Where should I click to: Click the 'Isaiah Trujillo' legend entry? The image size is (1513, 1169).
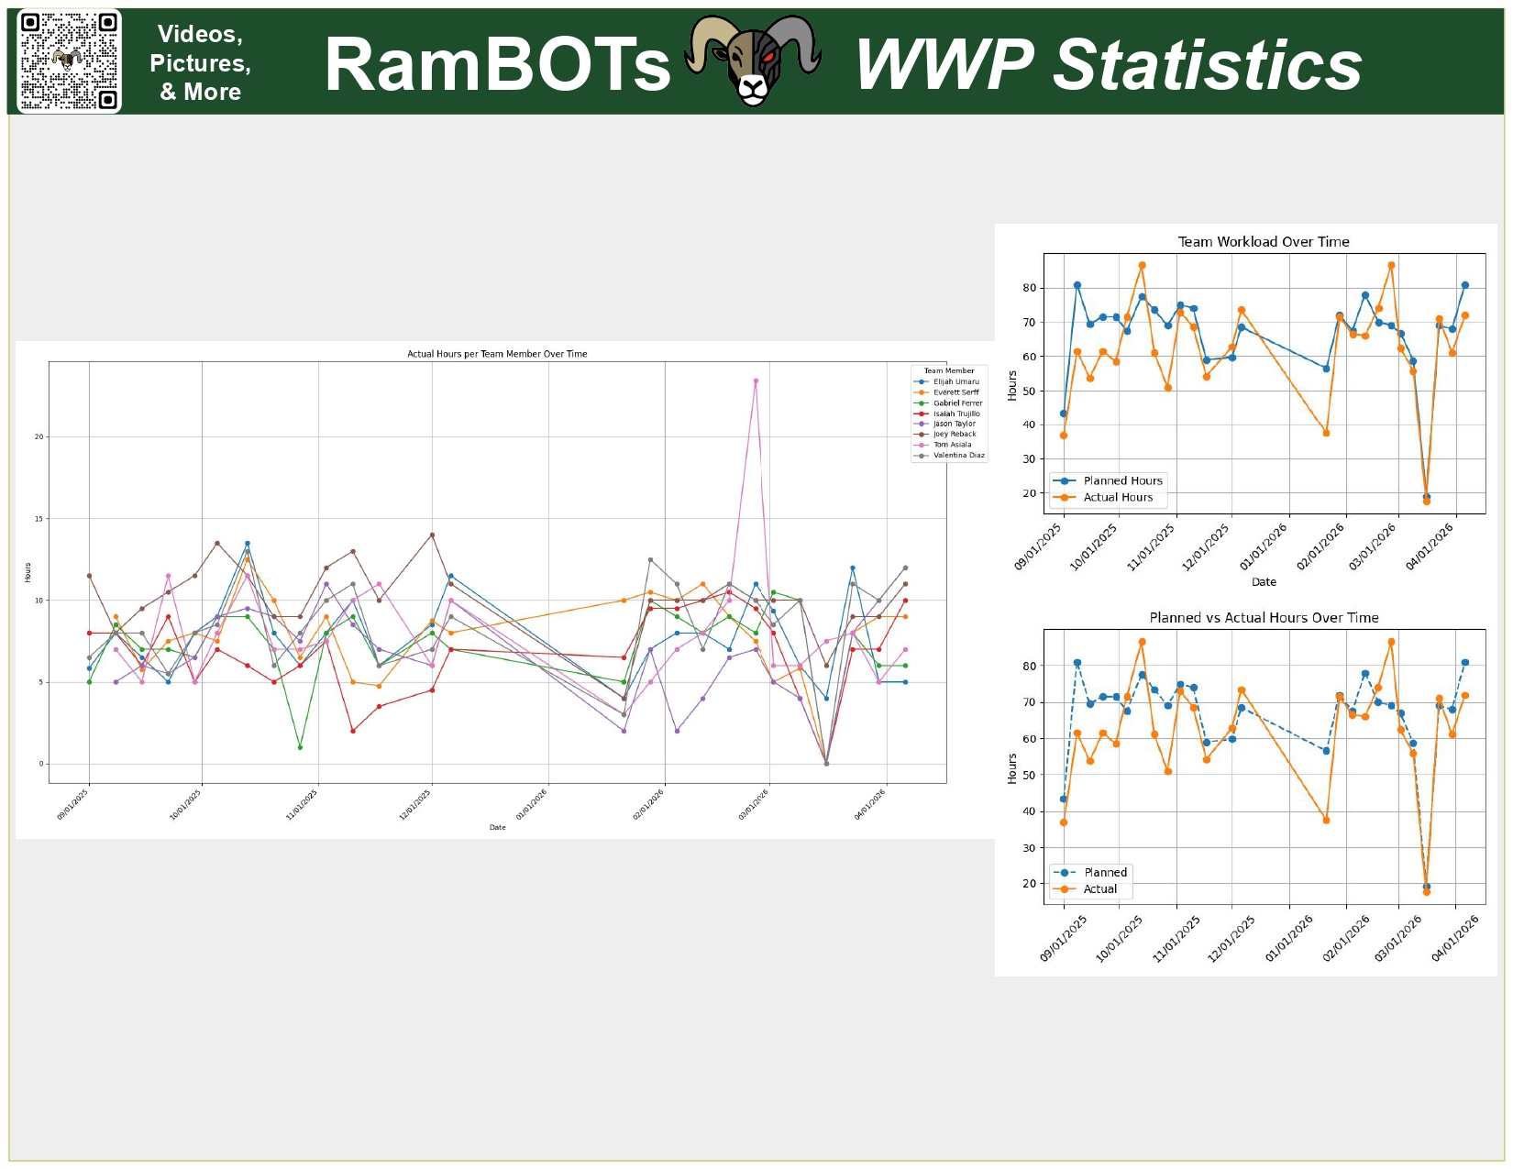point(948,414)
